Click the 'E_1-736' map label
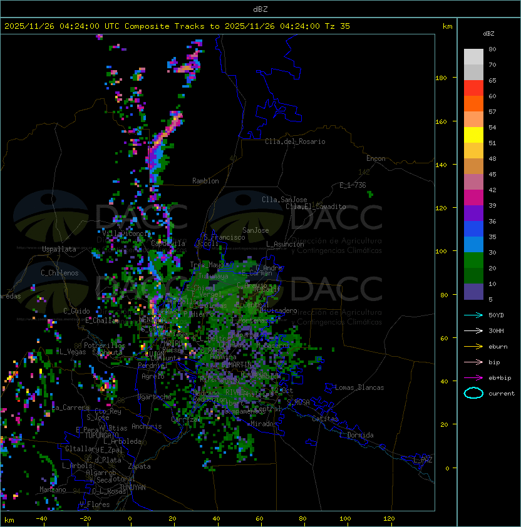The height and width of the screenshot is (527, 521). click(x=353, y=185)
